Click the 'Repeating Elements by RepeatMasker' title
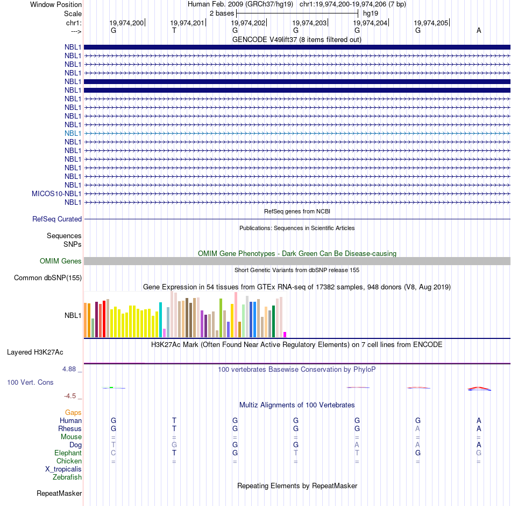Screen dimensions: 511x506 pyautogui.click(x=297, y=486)
